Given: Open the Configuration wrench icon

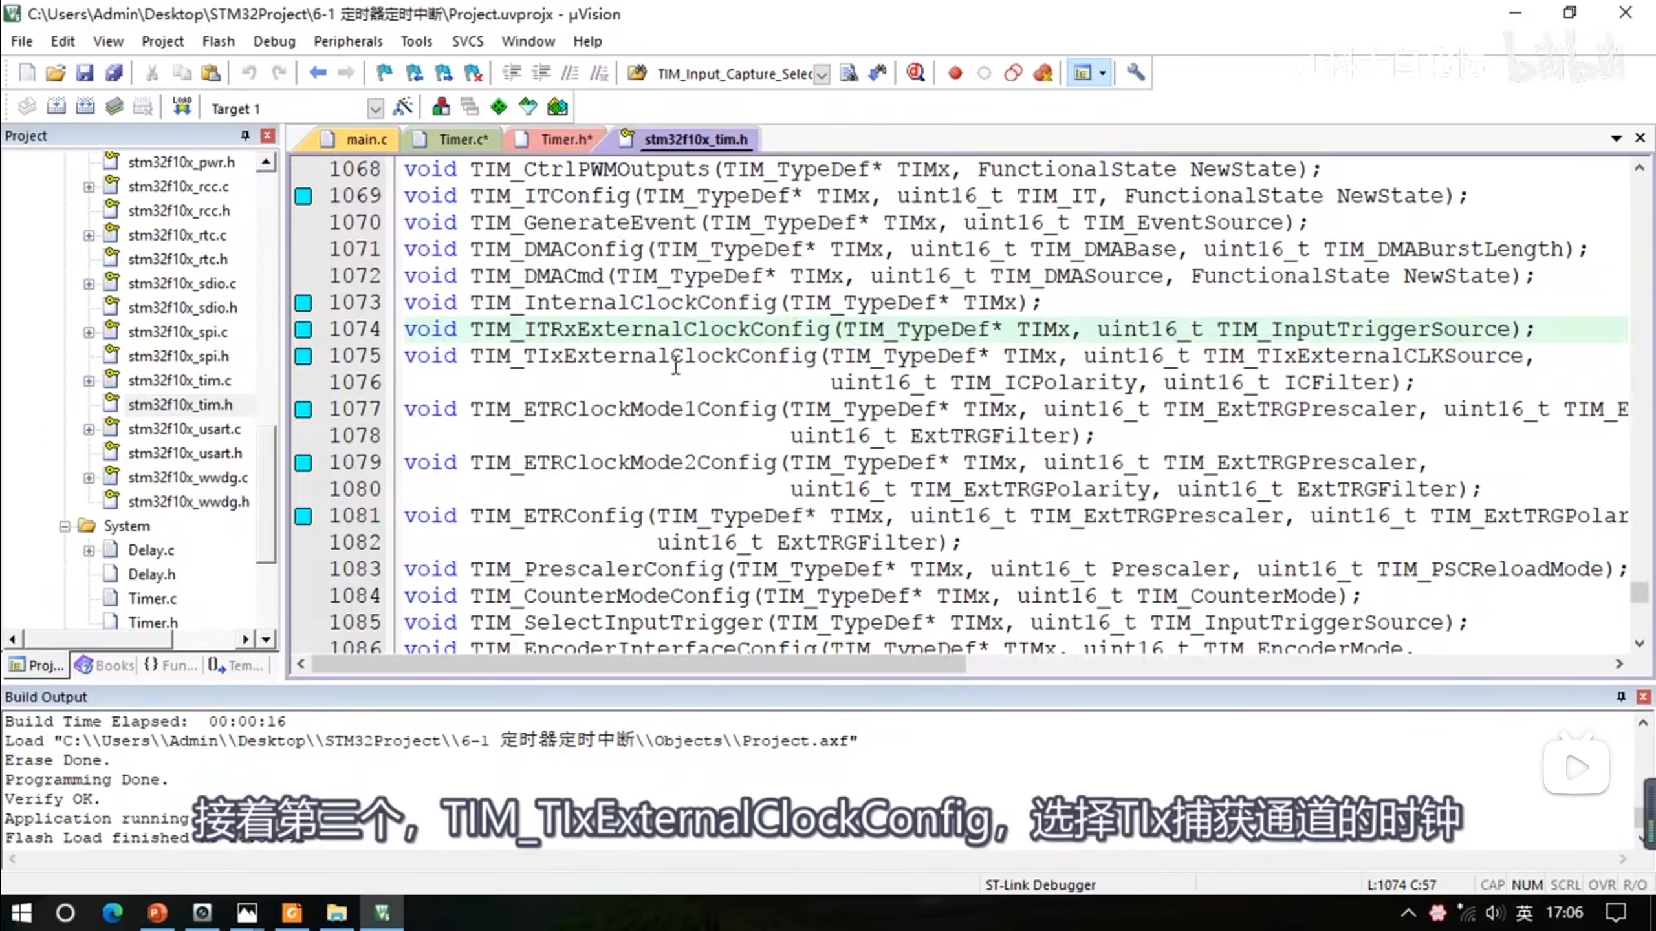Looking at the screenshot, I should [1135, 73].
